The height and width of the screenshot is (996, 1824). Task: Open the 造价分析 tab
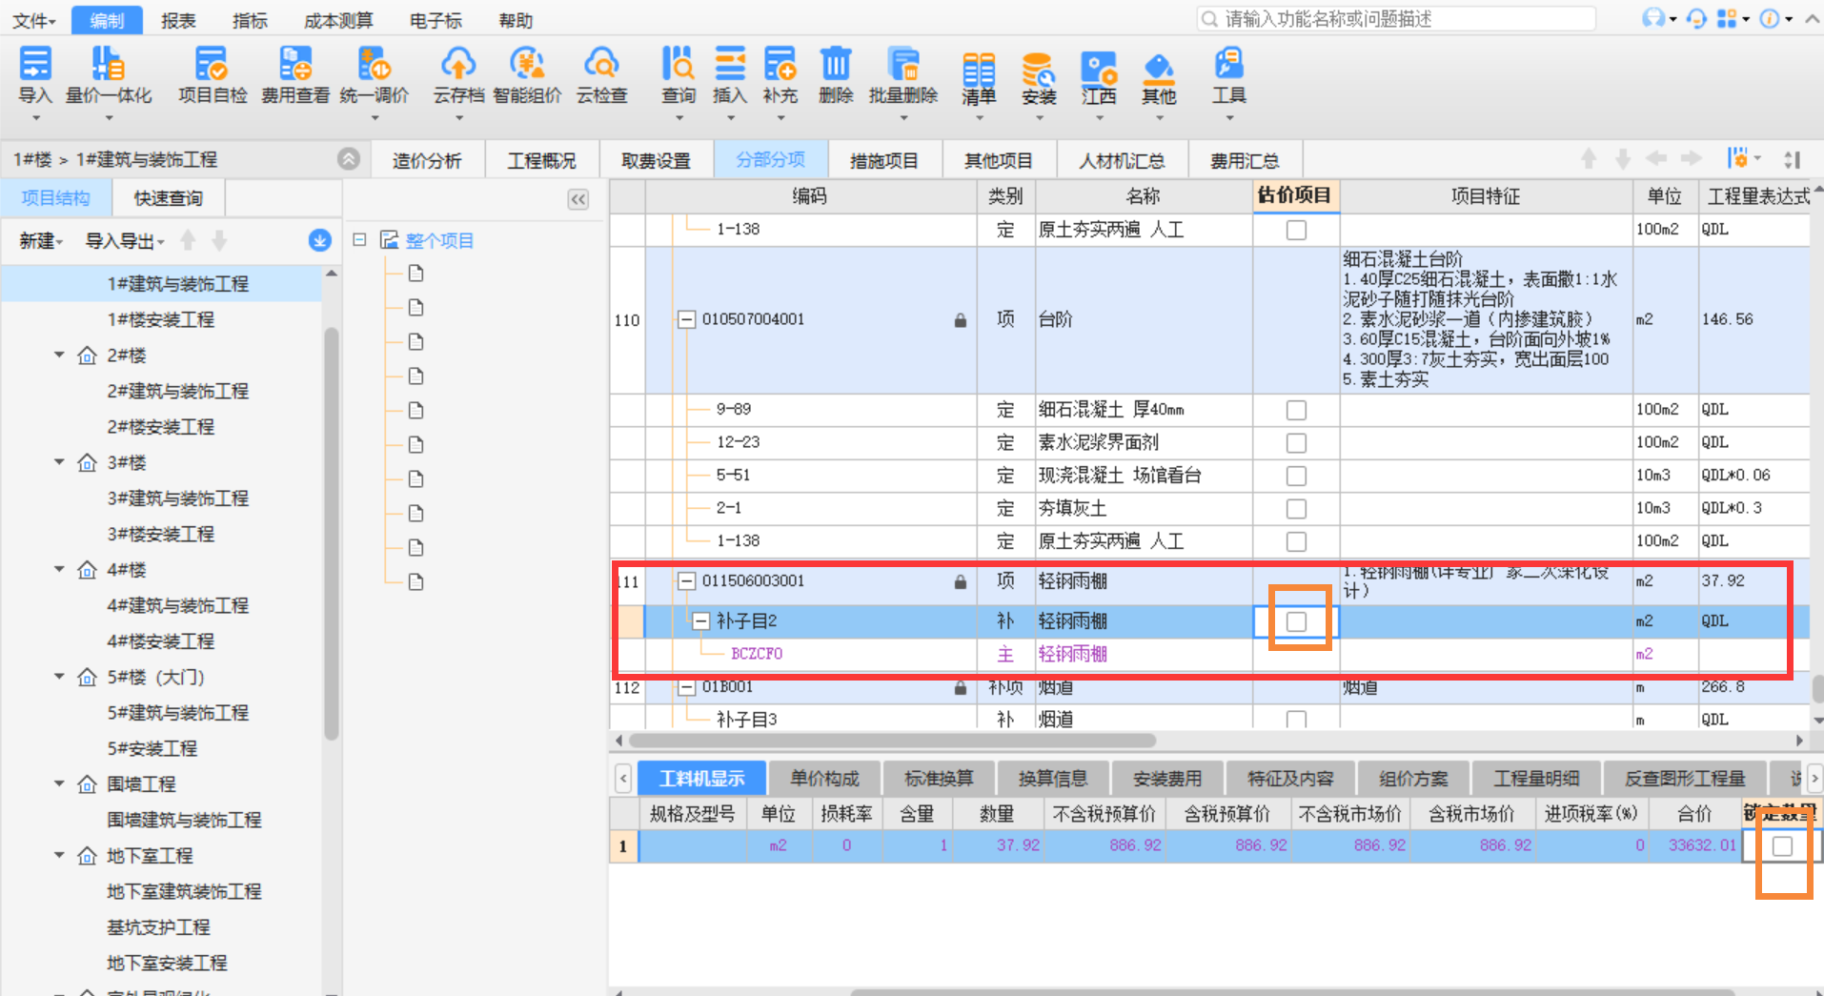427,161
